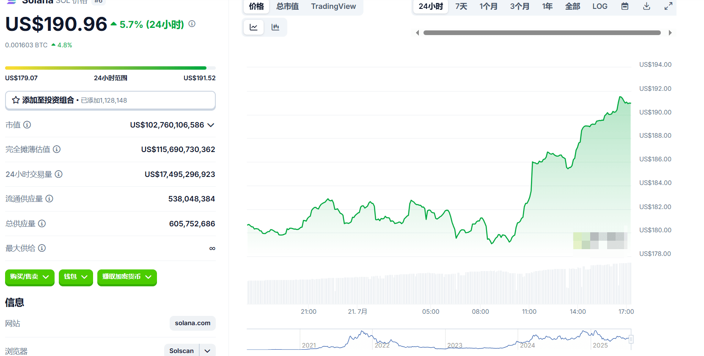Open the calendar date range picker
The image size is (704, 356).
coord(625,6)
